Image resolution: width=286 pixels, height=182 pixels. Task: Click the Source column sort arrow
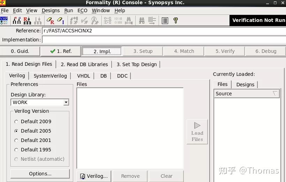pos(275,94)
